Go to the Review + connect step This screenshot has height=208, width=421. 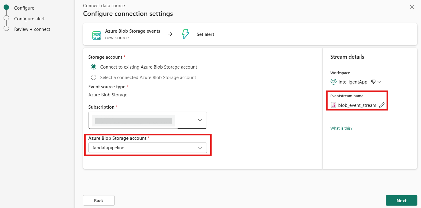[x=32, y=29]
